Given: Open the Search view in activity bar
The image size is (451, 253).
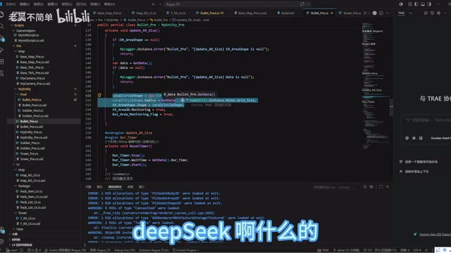Looking at the screenshot, I should pos(1,27).
